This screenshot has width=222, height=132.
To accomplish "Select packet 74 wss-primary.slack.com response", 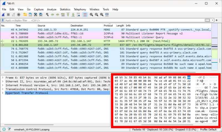I will 106,49.
